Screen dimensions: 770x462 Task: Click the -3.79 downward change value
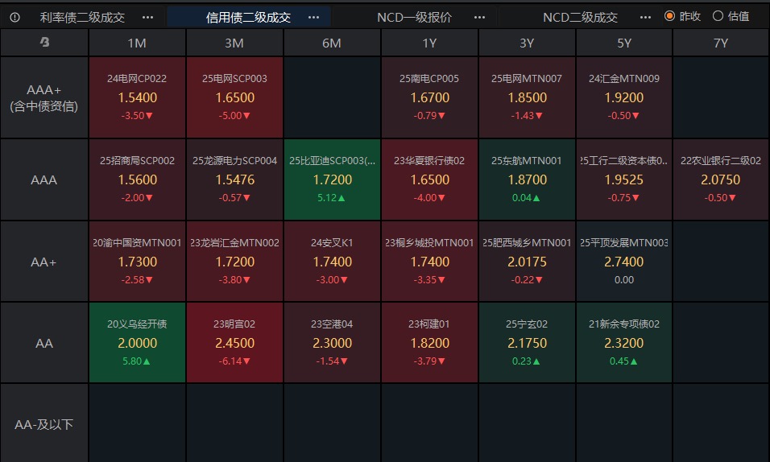(x=429, y=361)
